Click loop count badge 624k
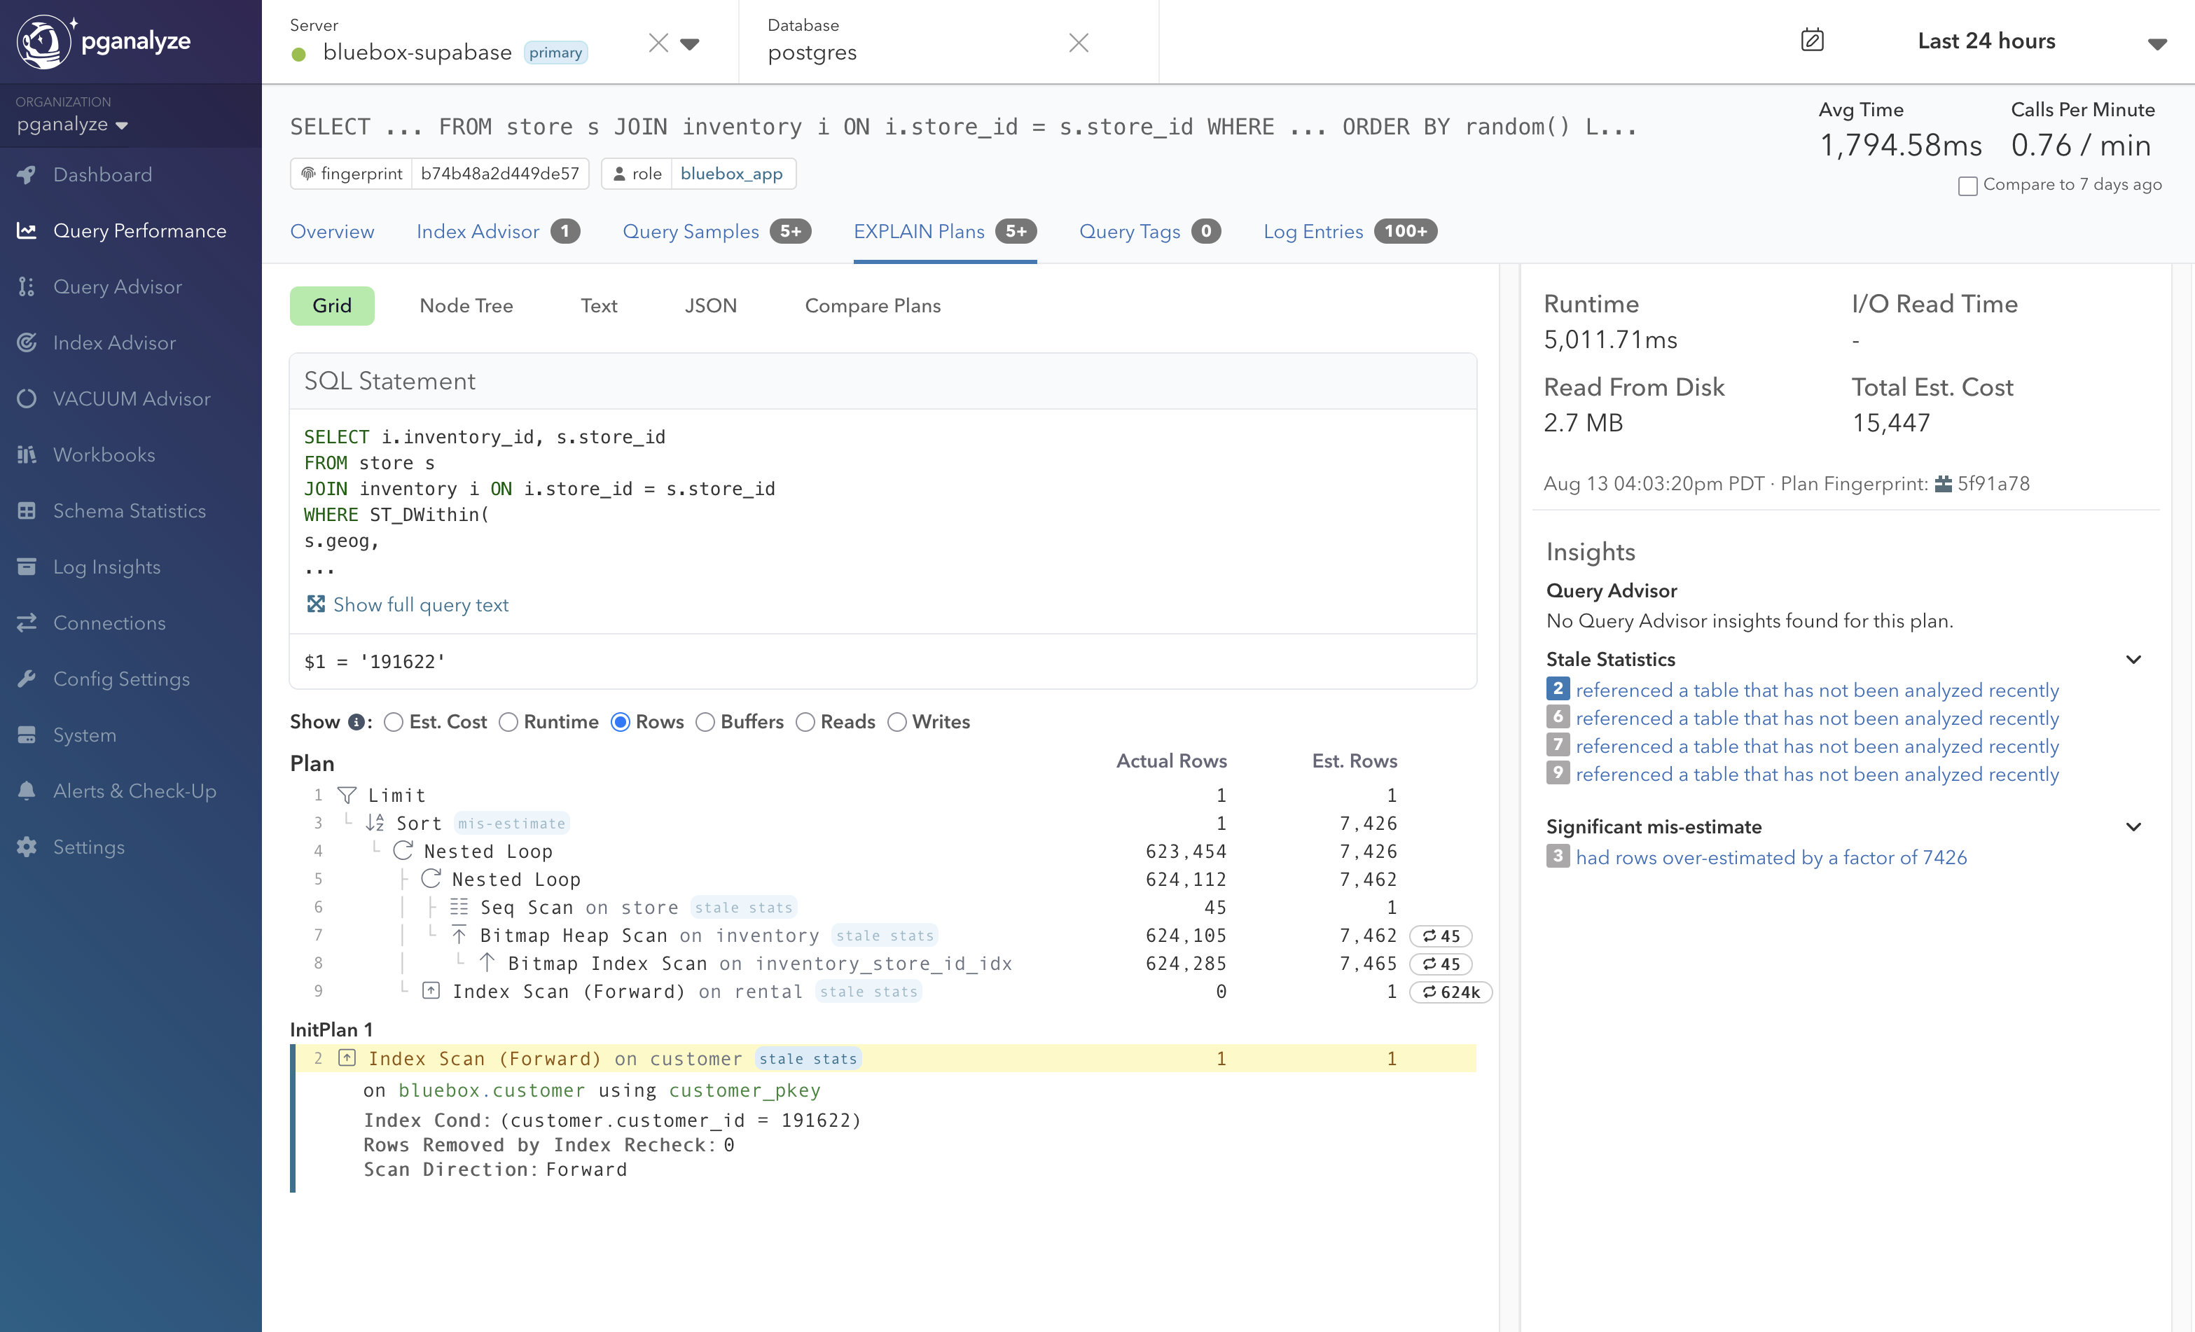Screen dimensions: 2195x1332 click(1450, 992)
